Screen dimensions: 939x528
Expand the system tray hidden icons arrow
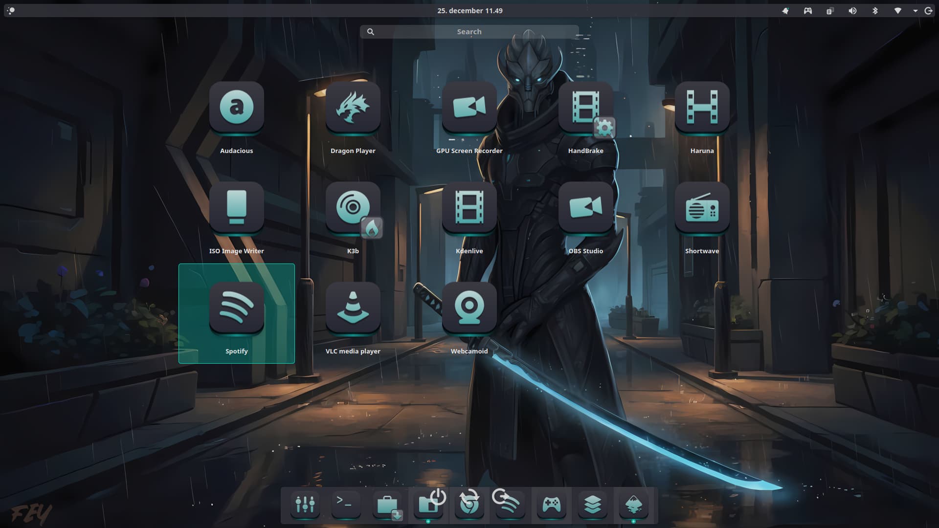tap(915, 11)
